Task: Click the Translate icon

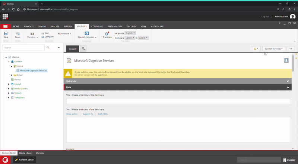Action: [107, 33]
